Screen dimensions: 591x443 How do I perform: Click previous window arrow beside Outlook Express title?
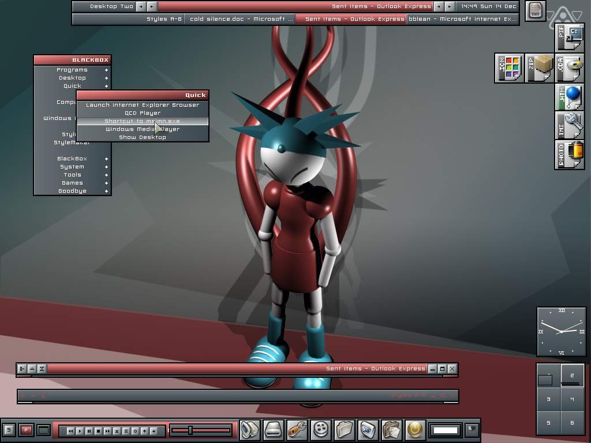(x=439, y=6)
